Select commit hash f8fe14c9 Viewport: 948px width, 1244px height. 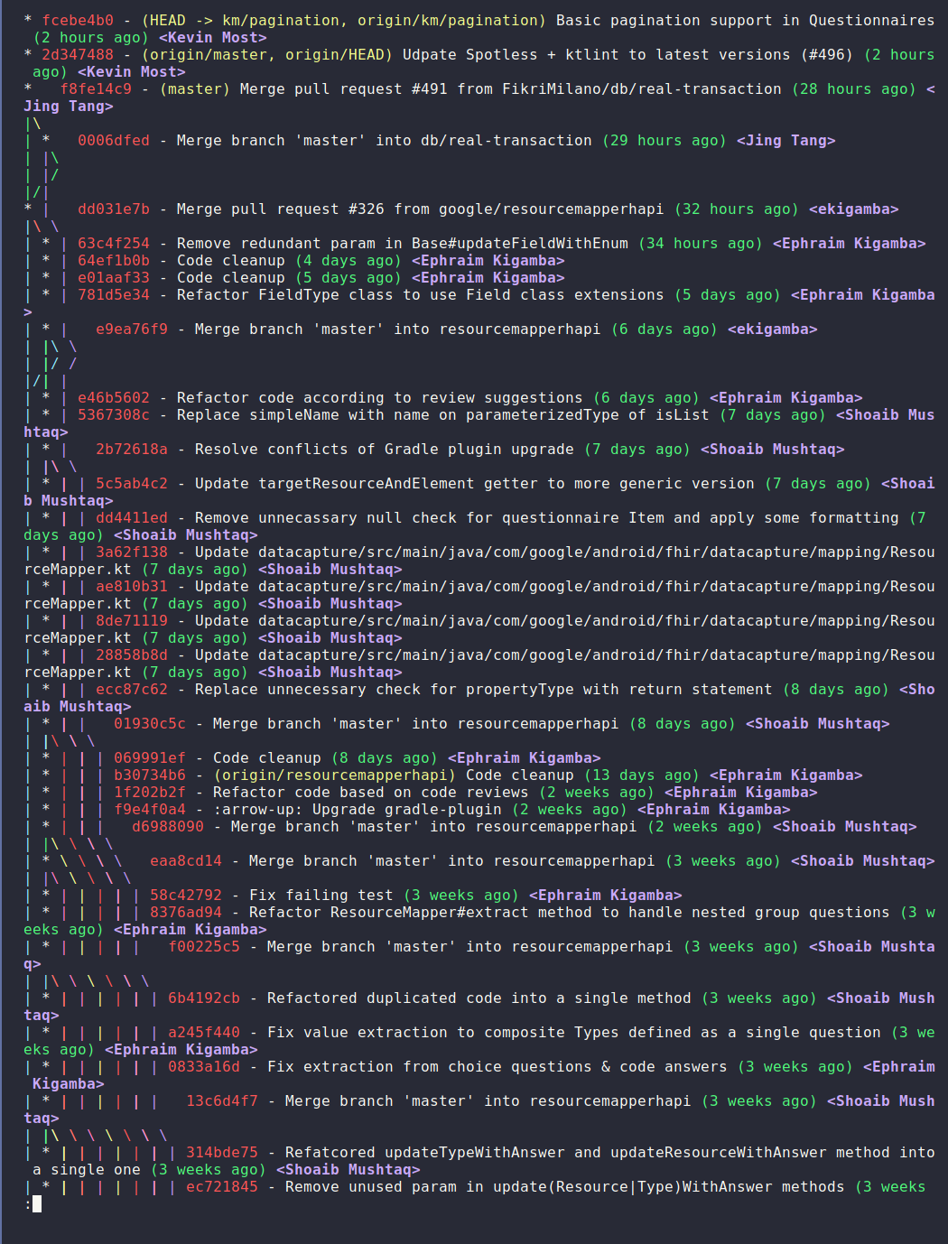[96, 88]
